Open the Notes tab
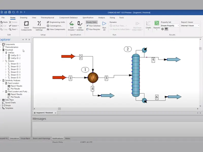 coord(68,138)
